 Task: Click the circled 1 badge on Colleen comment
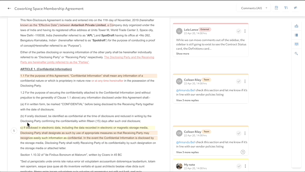(243, 152)
